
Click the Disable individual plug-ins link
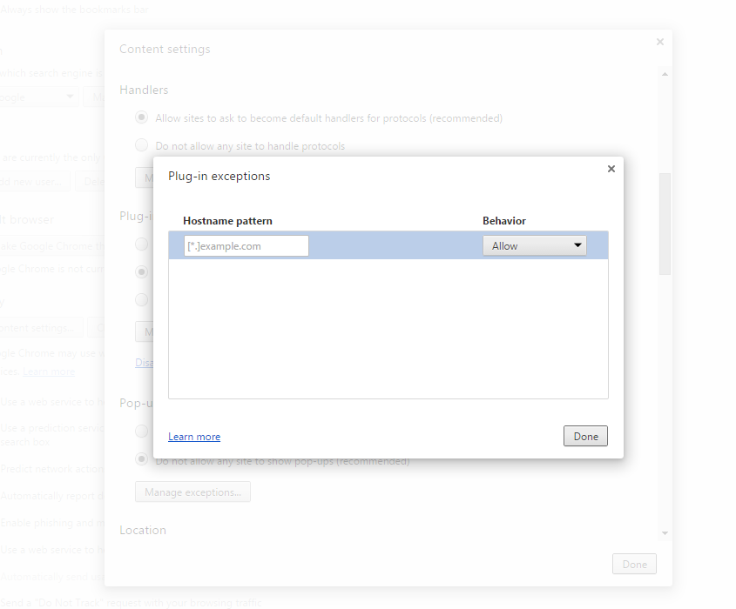click(144, 363)
